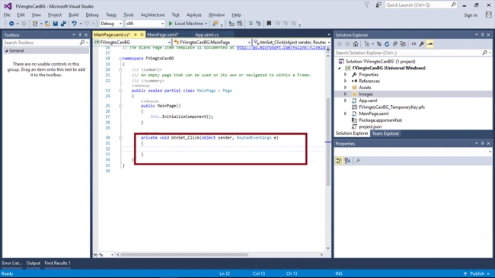
Task: Toggle a bookmark with the bookmark icon
Action: pos(269,24)
